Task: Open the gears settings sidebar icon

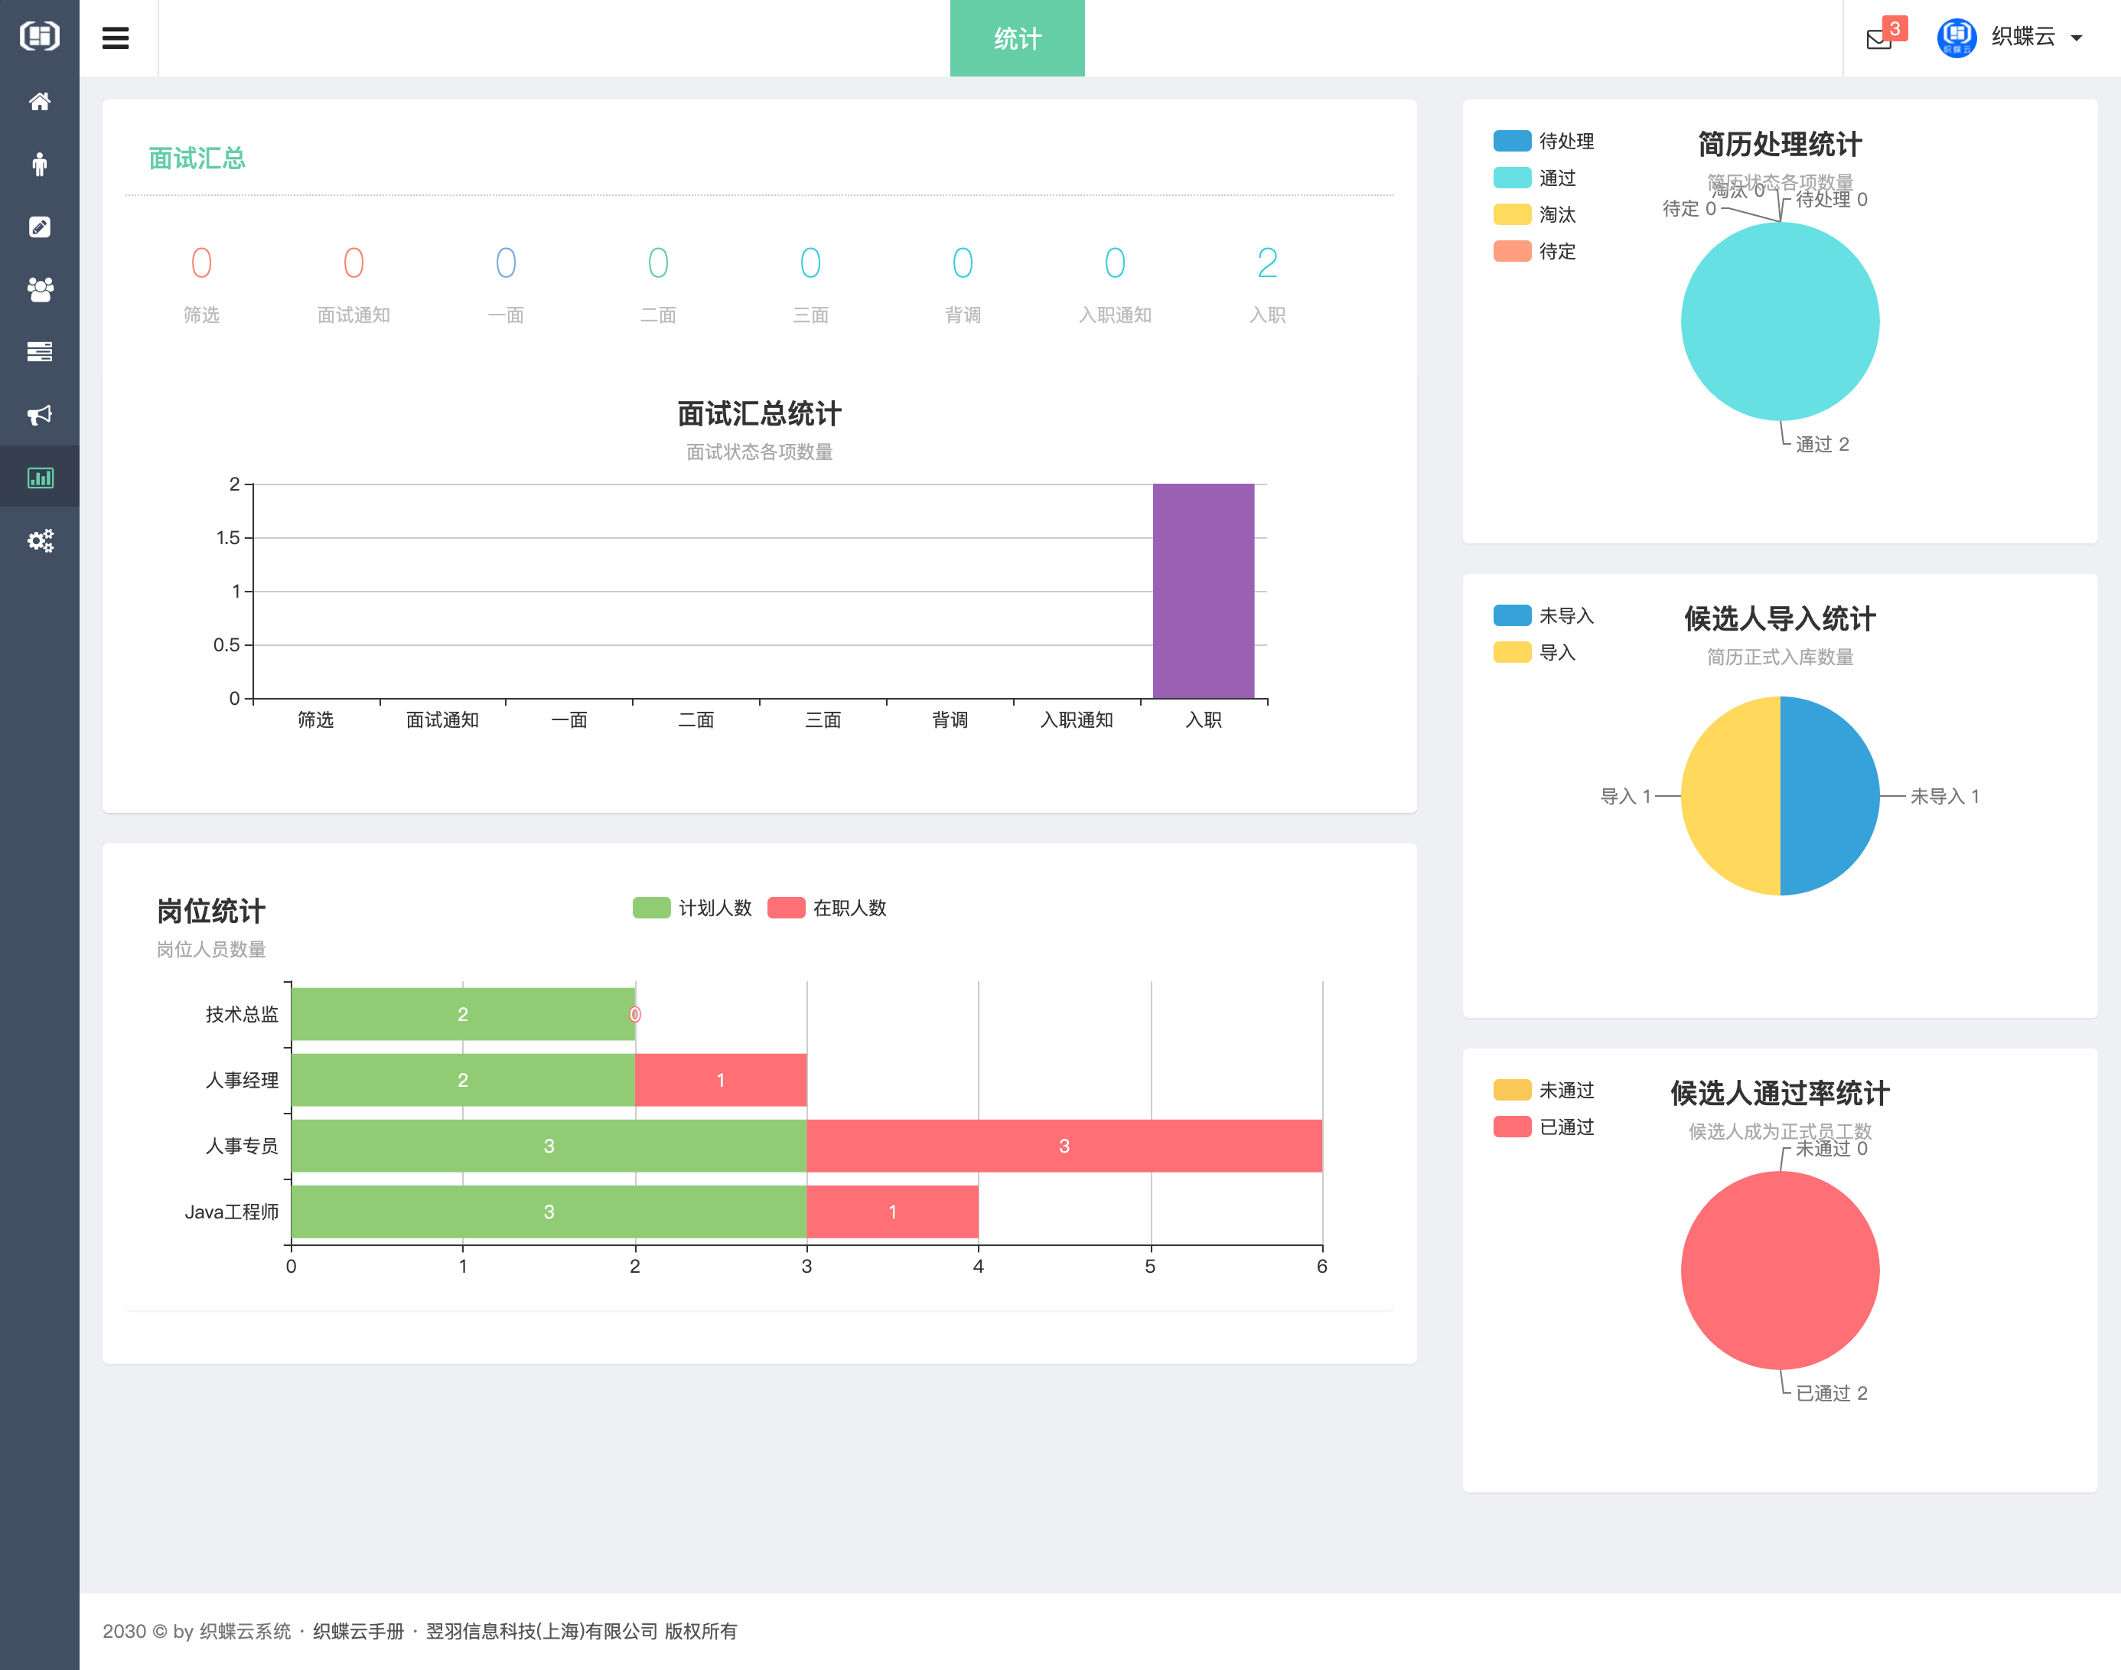Action: click(x=39, y=540)
